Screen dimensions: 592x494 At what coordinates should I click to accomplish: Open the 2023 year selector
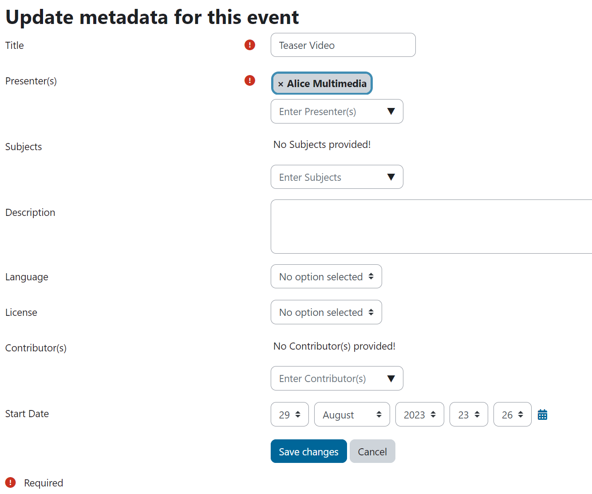point(420,414)
